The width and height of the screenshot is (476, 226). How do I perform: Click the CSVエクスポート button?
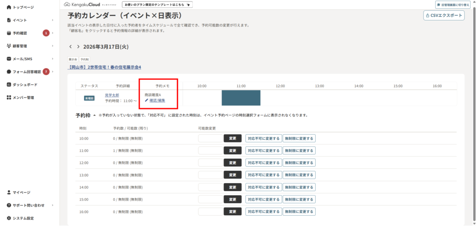point(444,15)
